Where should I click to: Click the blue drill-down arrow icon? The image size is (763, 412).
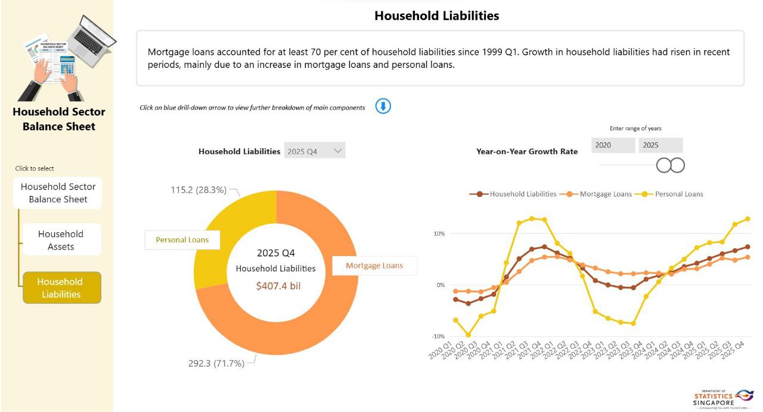pos(383,107)
